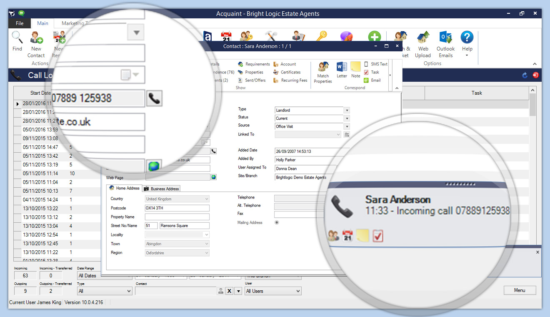The width and height of the screenshot is (550, 317).
Task: Open the Status dropdown showing Current
Action: 347,118
